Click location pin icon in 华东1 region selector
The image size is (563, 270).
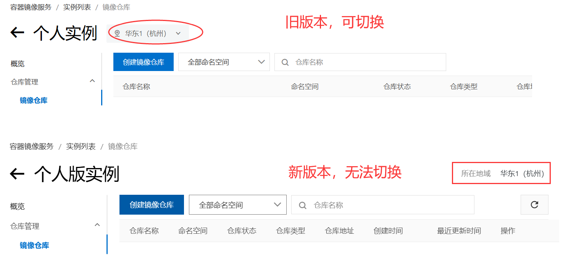tap(117, 33)
